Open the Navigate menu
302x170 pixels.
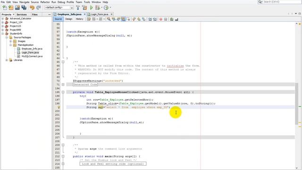point(24,2)
